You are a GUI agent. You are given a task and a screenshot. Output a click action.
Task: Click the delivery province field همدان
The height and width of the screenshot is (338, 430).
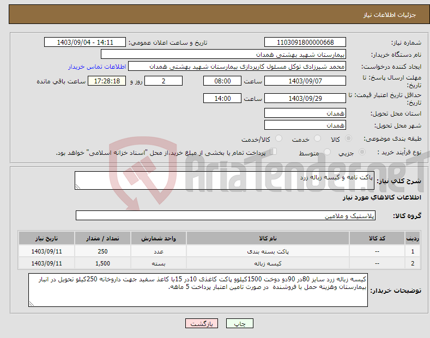(305, 113)
